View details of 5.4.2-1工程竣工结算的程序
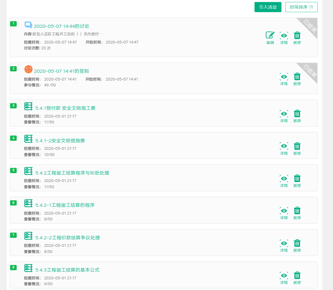Image resolution: width=333 pixels, height=290 pixels. (284, 213)
